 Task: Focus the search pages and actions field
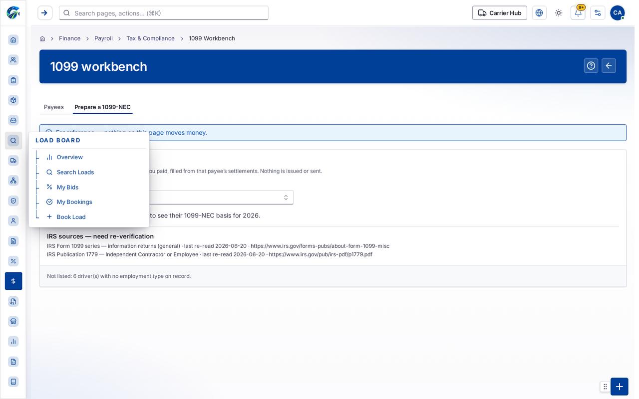[164, 13]
